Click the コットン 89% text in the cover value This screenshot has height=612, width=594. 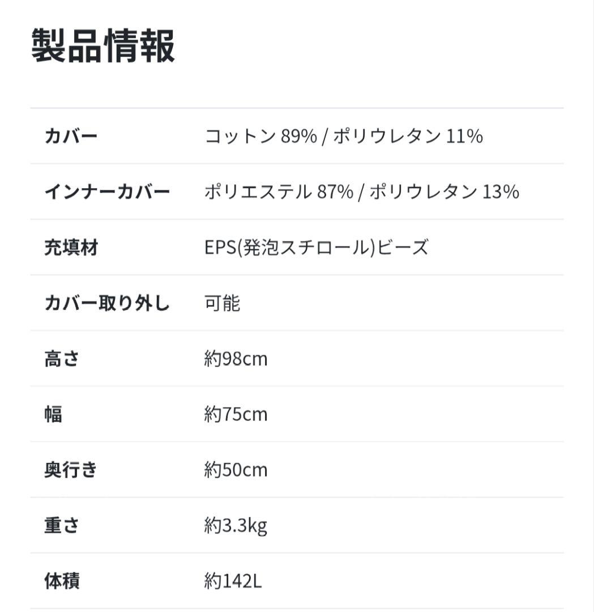(260, 137)
